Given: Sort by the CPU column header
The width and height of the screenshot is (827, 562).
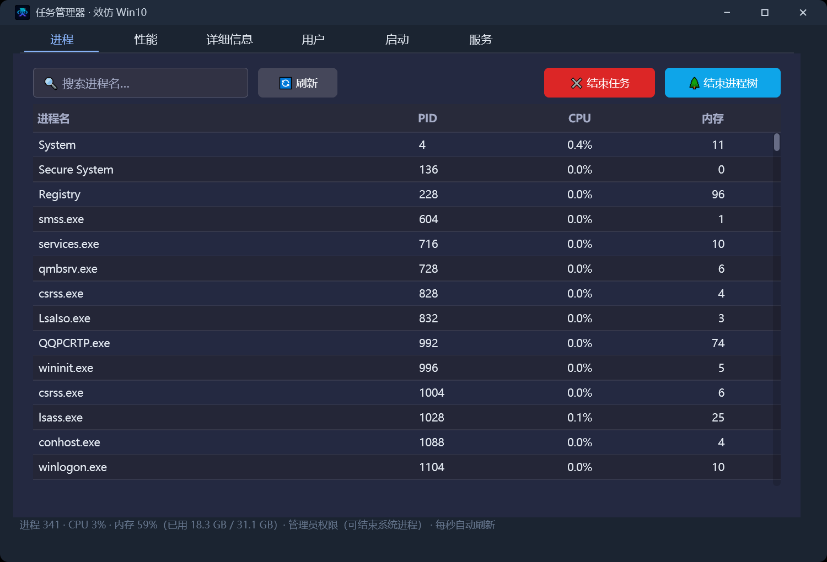Looking at the screenshot, I should [579, 118].
